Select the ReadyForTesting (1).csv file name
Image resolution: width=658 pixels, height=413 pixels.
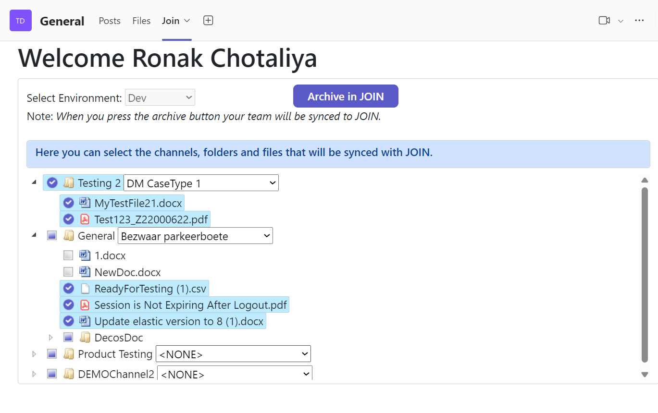pos(150,289)
